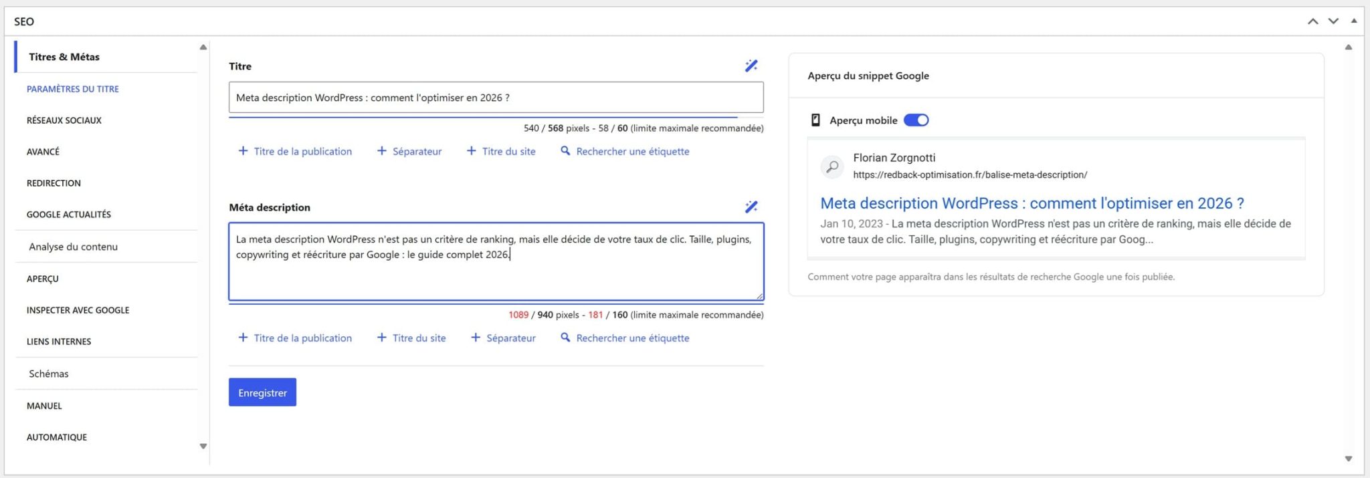
Task: Insert Titre du site in the meta description
Action: click(411, 338)
